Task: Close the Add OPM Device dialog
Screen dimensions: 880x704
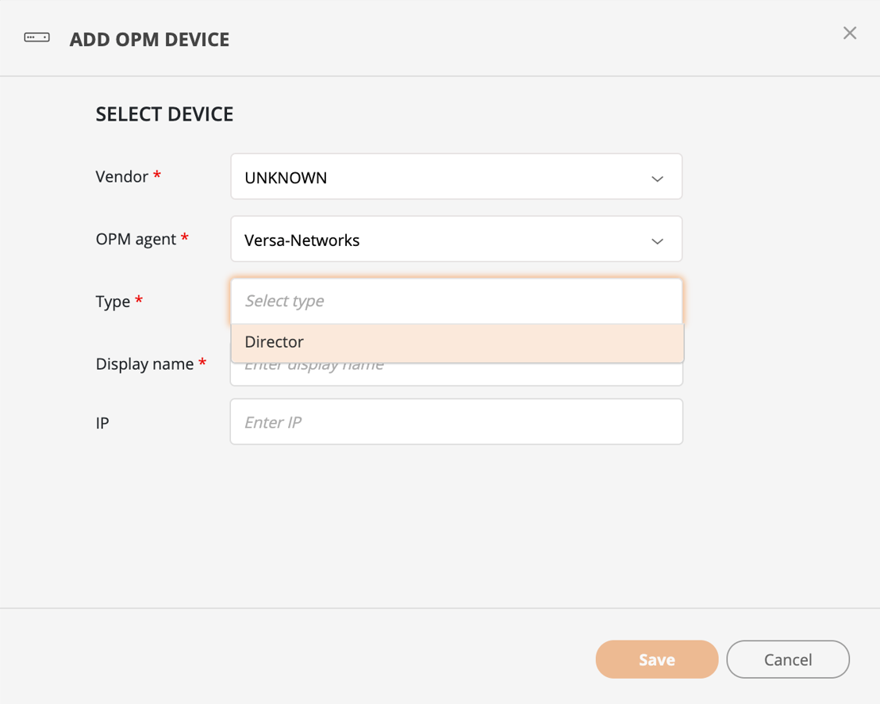Action: click(x=849, y=33)
